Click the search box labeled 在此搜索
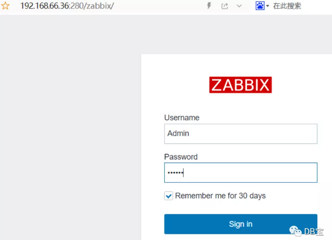 [x=287, y=6]
